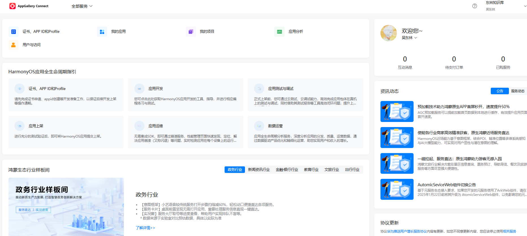527x236 pixels.
Task: Click the 待支付订单 count
Action: (x=454, y=59)
